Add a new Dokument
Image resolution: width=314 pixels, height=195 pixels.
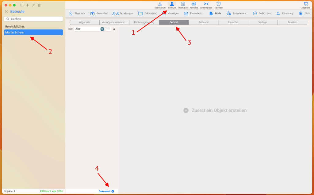click(106, 191)
